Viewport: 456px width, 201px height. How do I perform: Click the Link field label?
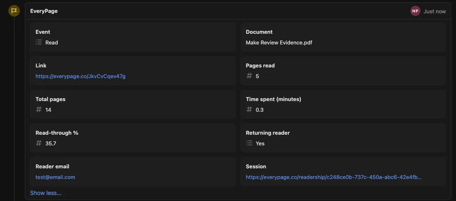(x=41, y=65)
